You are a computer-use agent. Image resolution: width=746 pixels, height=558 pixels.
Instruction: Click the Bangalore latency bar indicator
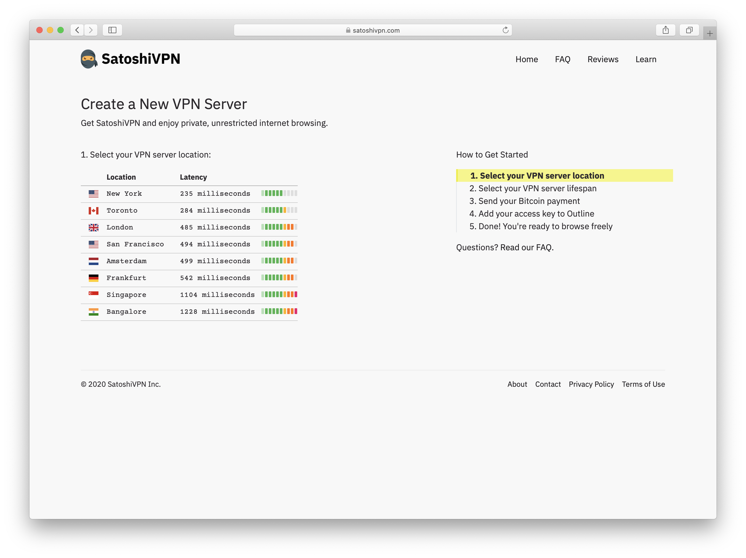pos(279,311)
